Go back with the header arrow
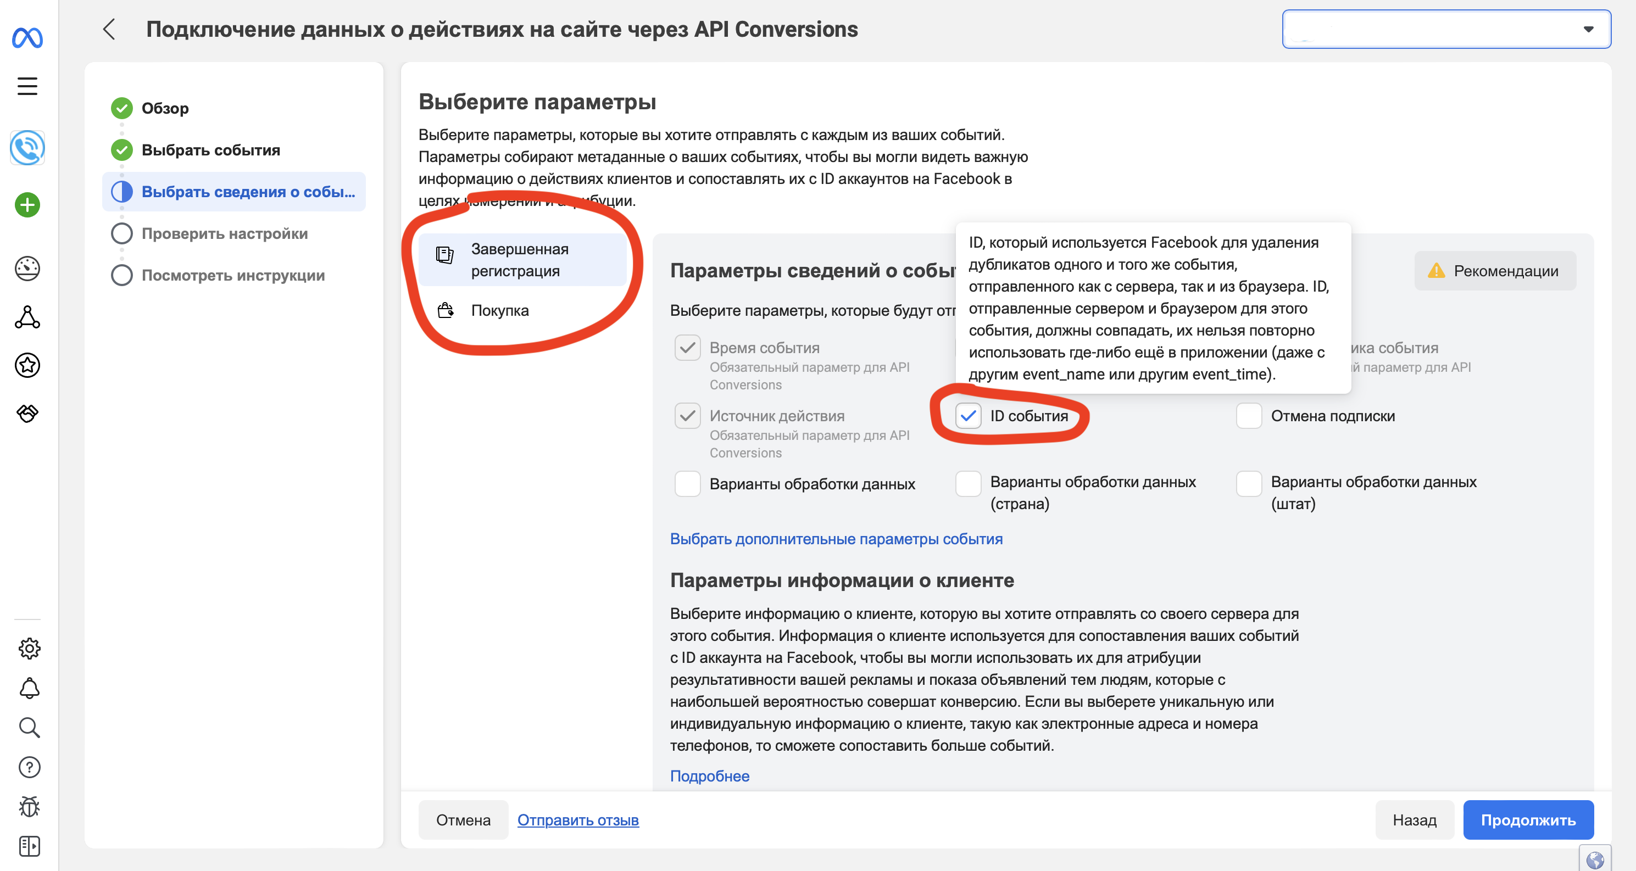This screenshot has width=1636, height=871. [109, 29]
